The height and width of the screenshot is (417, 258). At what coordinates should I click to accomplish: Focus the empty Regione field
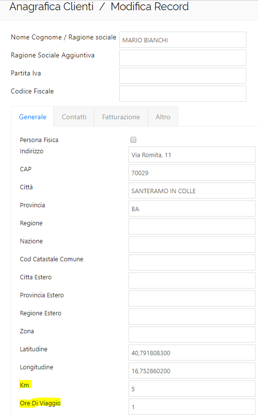(x=192, y=227)
